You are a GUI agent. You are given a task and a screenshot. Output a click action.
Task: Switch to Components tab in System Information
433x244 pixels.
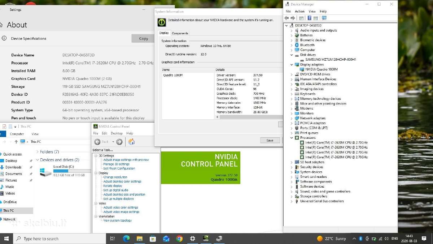(180, 33)
